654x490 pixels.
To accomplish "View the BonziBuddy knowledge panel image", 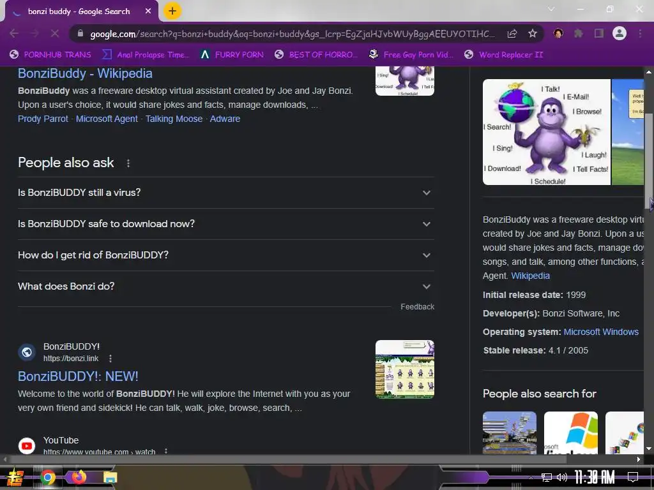I will pos(547,132).
